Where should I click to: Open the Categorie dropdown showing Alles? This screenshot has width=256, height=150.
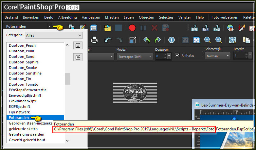(54, 35)
